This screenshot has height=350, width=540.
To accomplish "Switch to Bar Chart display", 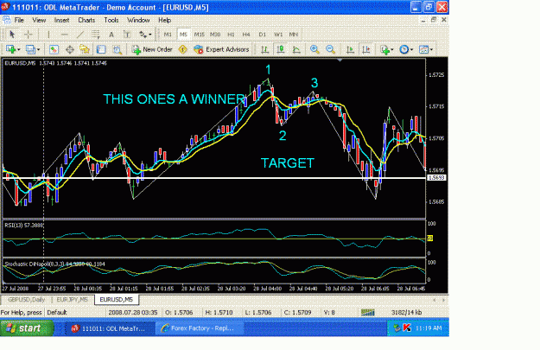I will coord(264,49).
